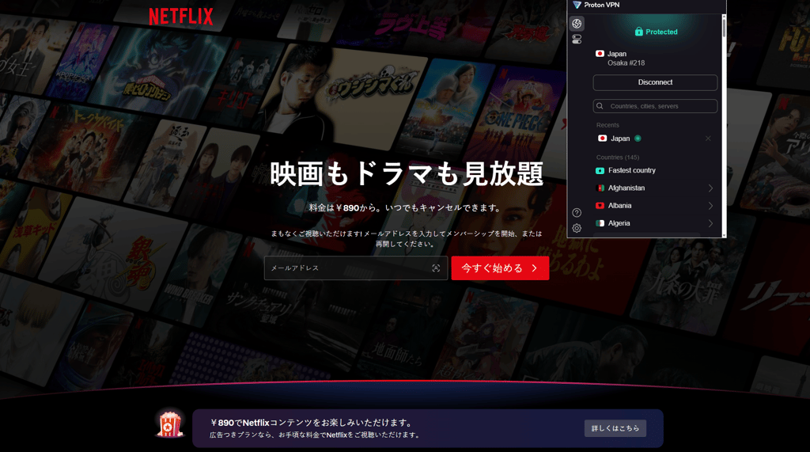Click the Algeria flag icon
The height and width of the screenshot is (452, 810).
click(600, 223)
